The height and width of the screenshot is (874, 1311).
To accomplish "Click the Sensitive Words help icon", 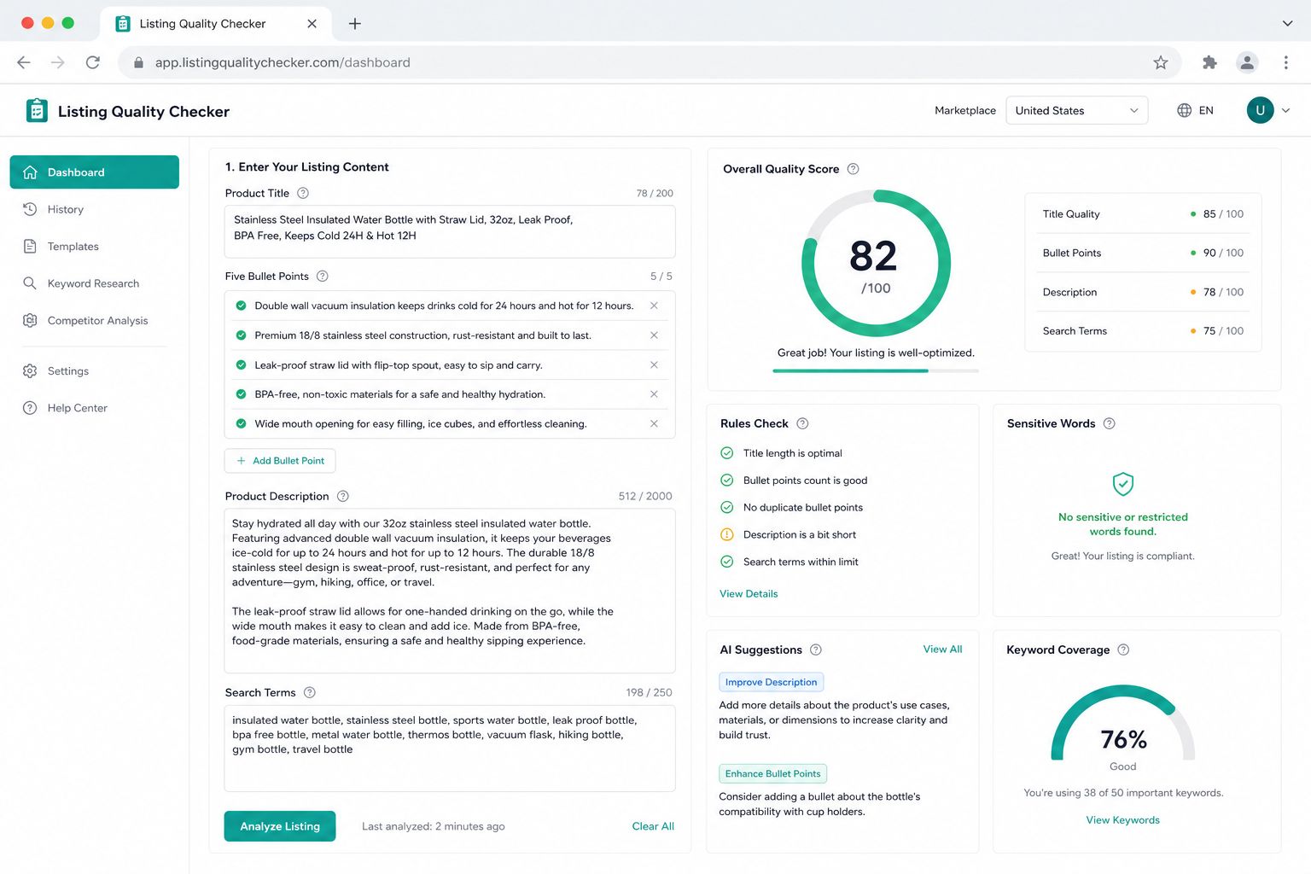I will pos(1109,423).
